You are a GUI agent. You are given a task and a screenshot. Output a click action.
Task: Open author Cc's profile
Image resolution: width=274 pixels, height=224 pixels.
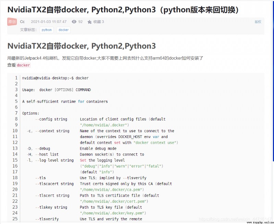22,22
